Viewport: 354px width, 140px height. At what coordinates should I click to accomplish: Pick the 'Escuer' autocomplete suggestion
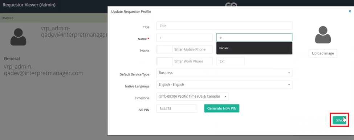pos(254,48)
